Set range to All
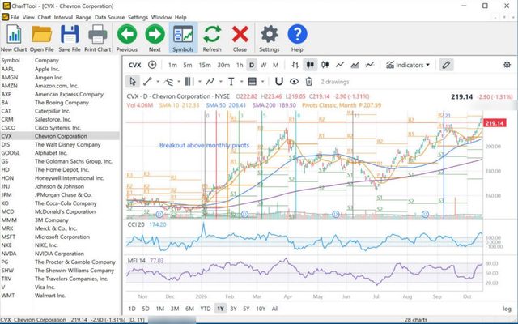 pos(275,309)
